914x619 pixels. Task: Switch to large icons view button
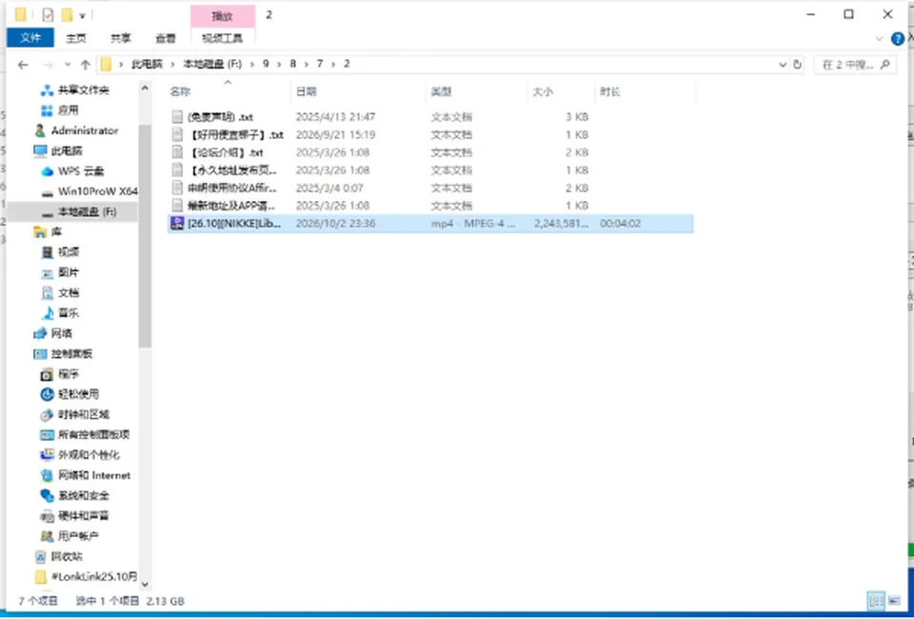895,601
